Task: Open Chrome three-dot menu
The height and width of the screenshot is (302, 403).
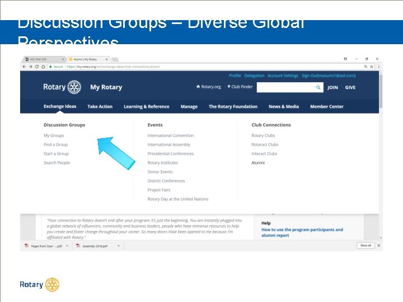Action: click(x=379, y=67)
